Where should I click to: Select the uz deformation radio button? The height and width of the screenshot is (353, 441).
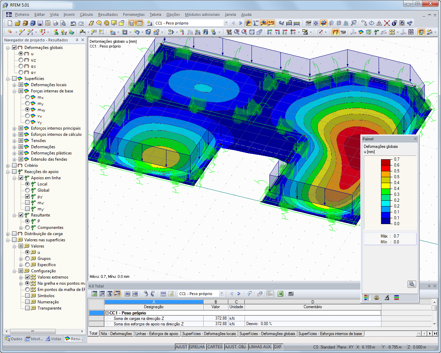click(x=21, y=60)
